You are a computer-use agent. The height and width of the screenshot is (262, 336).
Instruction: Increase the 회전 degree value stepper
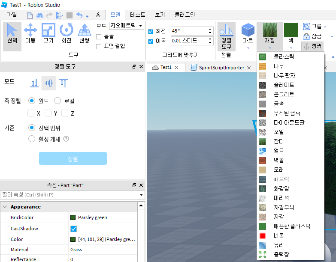pos(210,29)
